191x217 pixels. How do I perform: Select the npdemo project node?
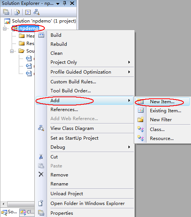pyautogui.click(x=29, y=29)
